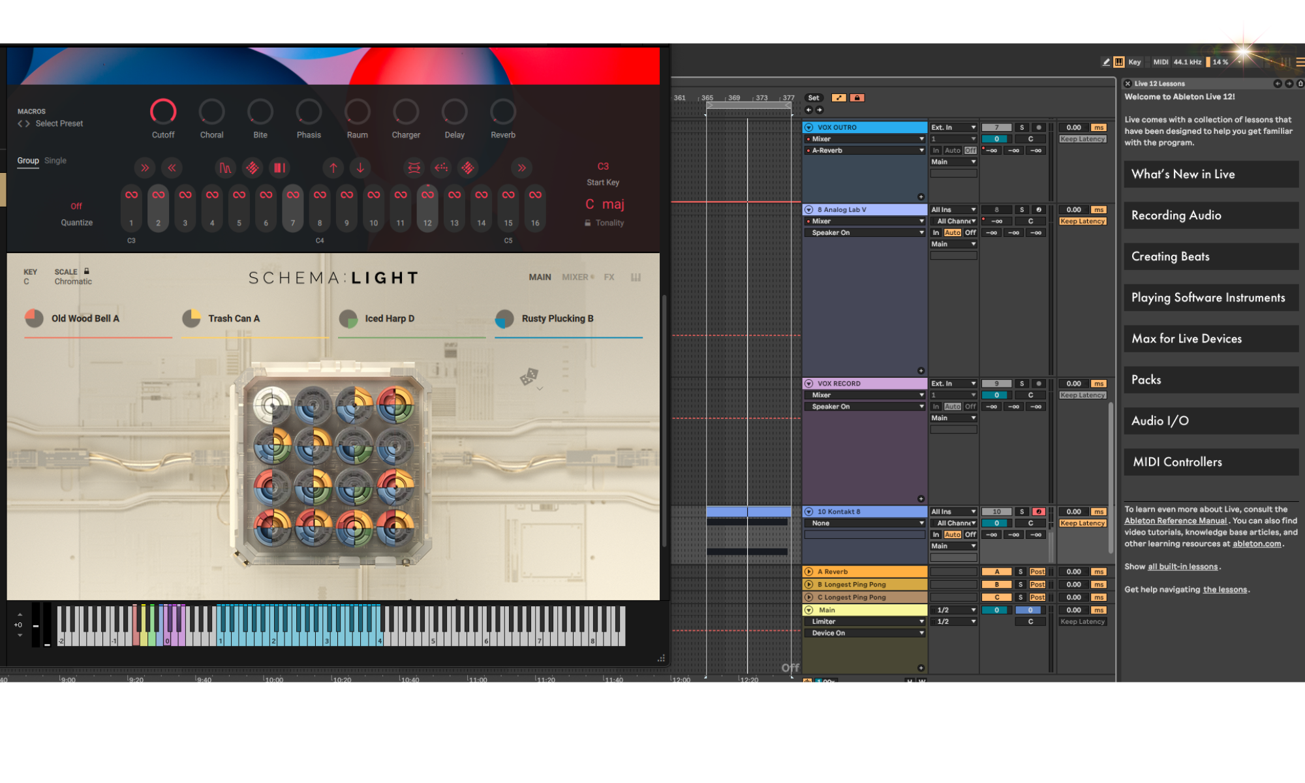Click the Tonality lock icon
This screenshot has height=783, width=1305.
click(588, 223)
